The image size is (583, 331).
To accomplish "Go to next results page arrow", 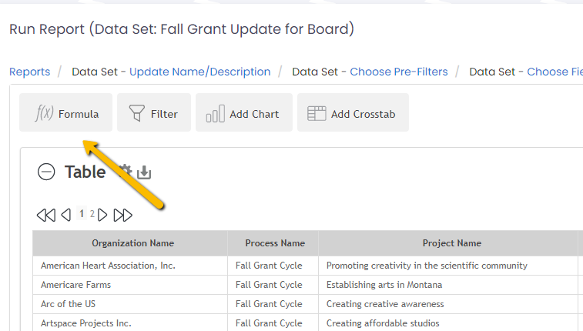I will pos(102,215).
